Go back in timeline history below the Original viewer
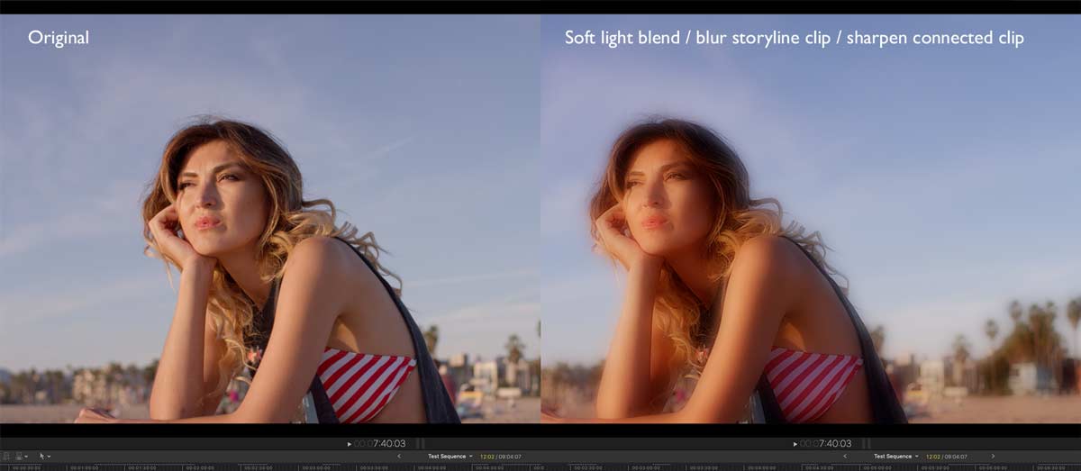Image resolution: width=1081 pixels, height=471 pixels. pyautogui.click(x=399, y=457)
